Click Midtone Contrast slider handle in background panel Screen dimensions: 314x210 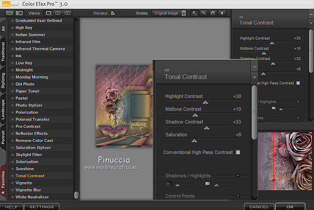(x=264, y=53)
